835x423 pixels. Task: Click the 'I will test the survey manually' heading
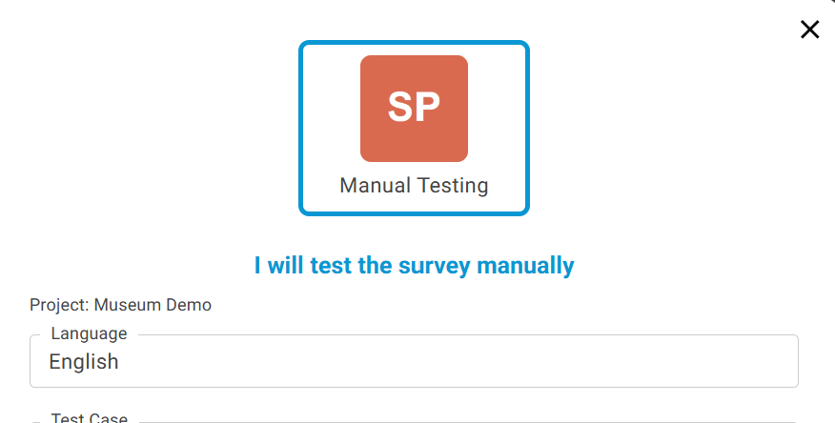point(414,265)
